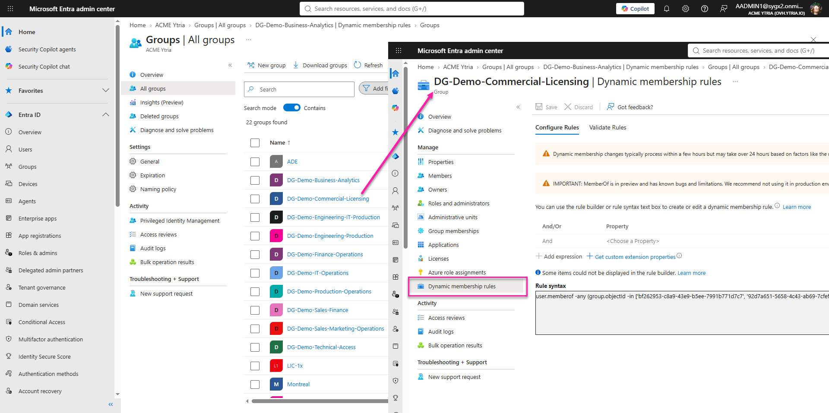Check the box for DG-Demo-Business-Analytics
This screenshot has width=829, height=413.
tap(255, 180)
